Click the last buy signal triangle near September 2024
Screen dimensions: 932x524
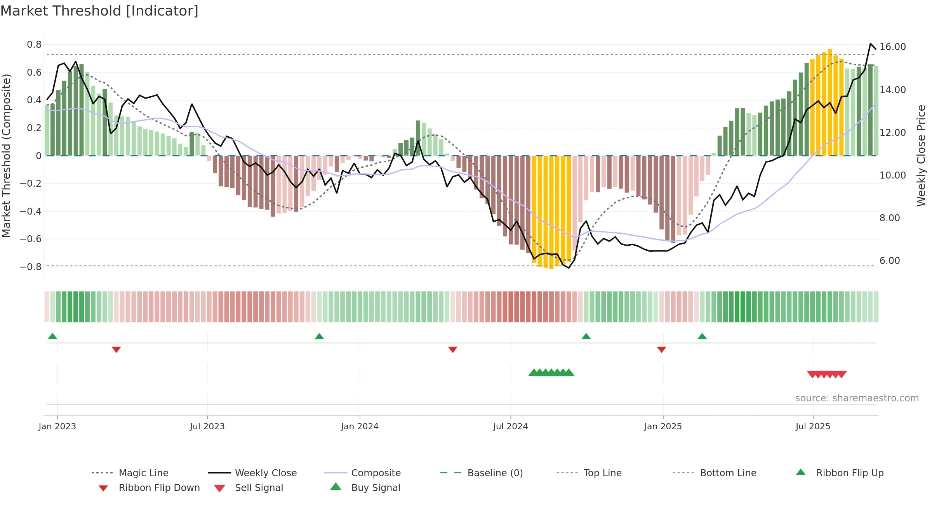click(x=569, y=372)
